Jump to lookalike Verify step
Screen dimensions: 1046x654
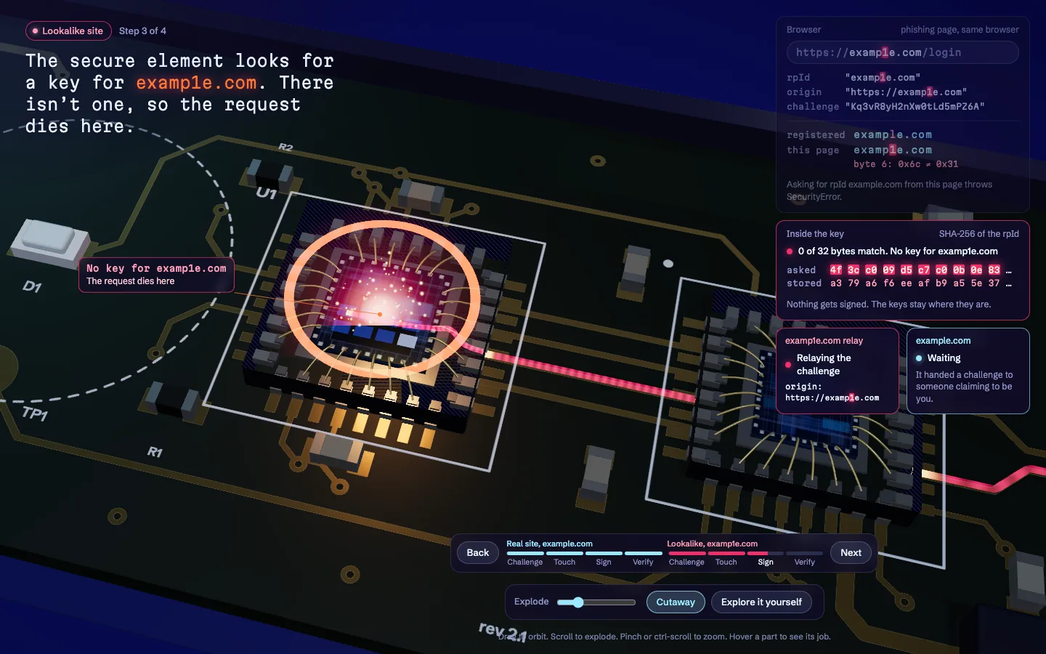click(x=804, y=558)
